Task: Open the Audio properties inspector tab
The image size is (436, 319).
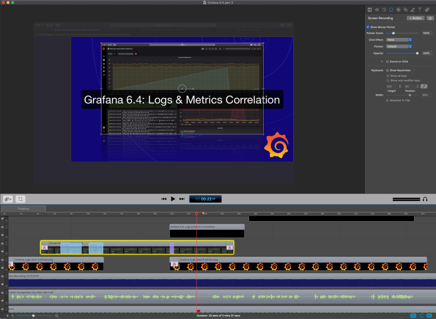Action: click(377, 10)
